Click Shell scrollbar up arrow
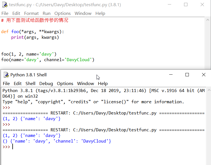The height and width of the screenshot is (165, 211). click(x=209, y=90)
